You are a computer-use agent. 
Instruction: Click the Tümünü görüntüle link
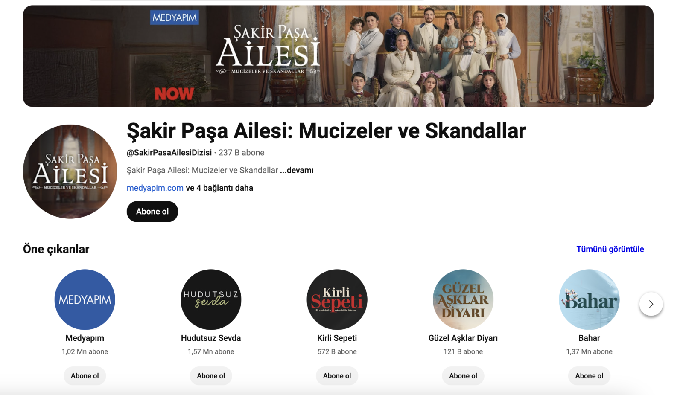[610, 249]
